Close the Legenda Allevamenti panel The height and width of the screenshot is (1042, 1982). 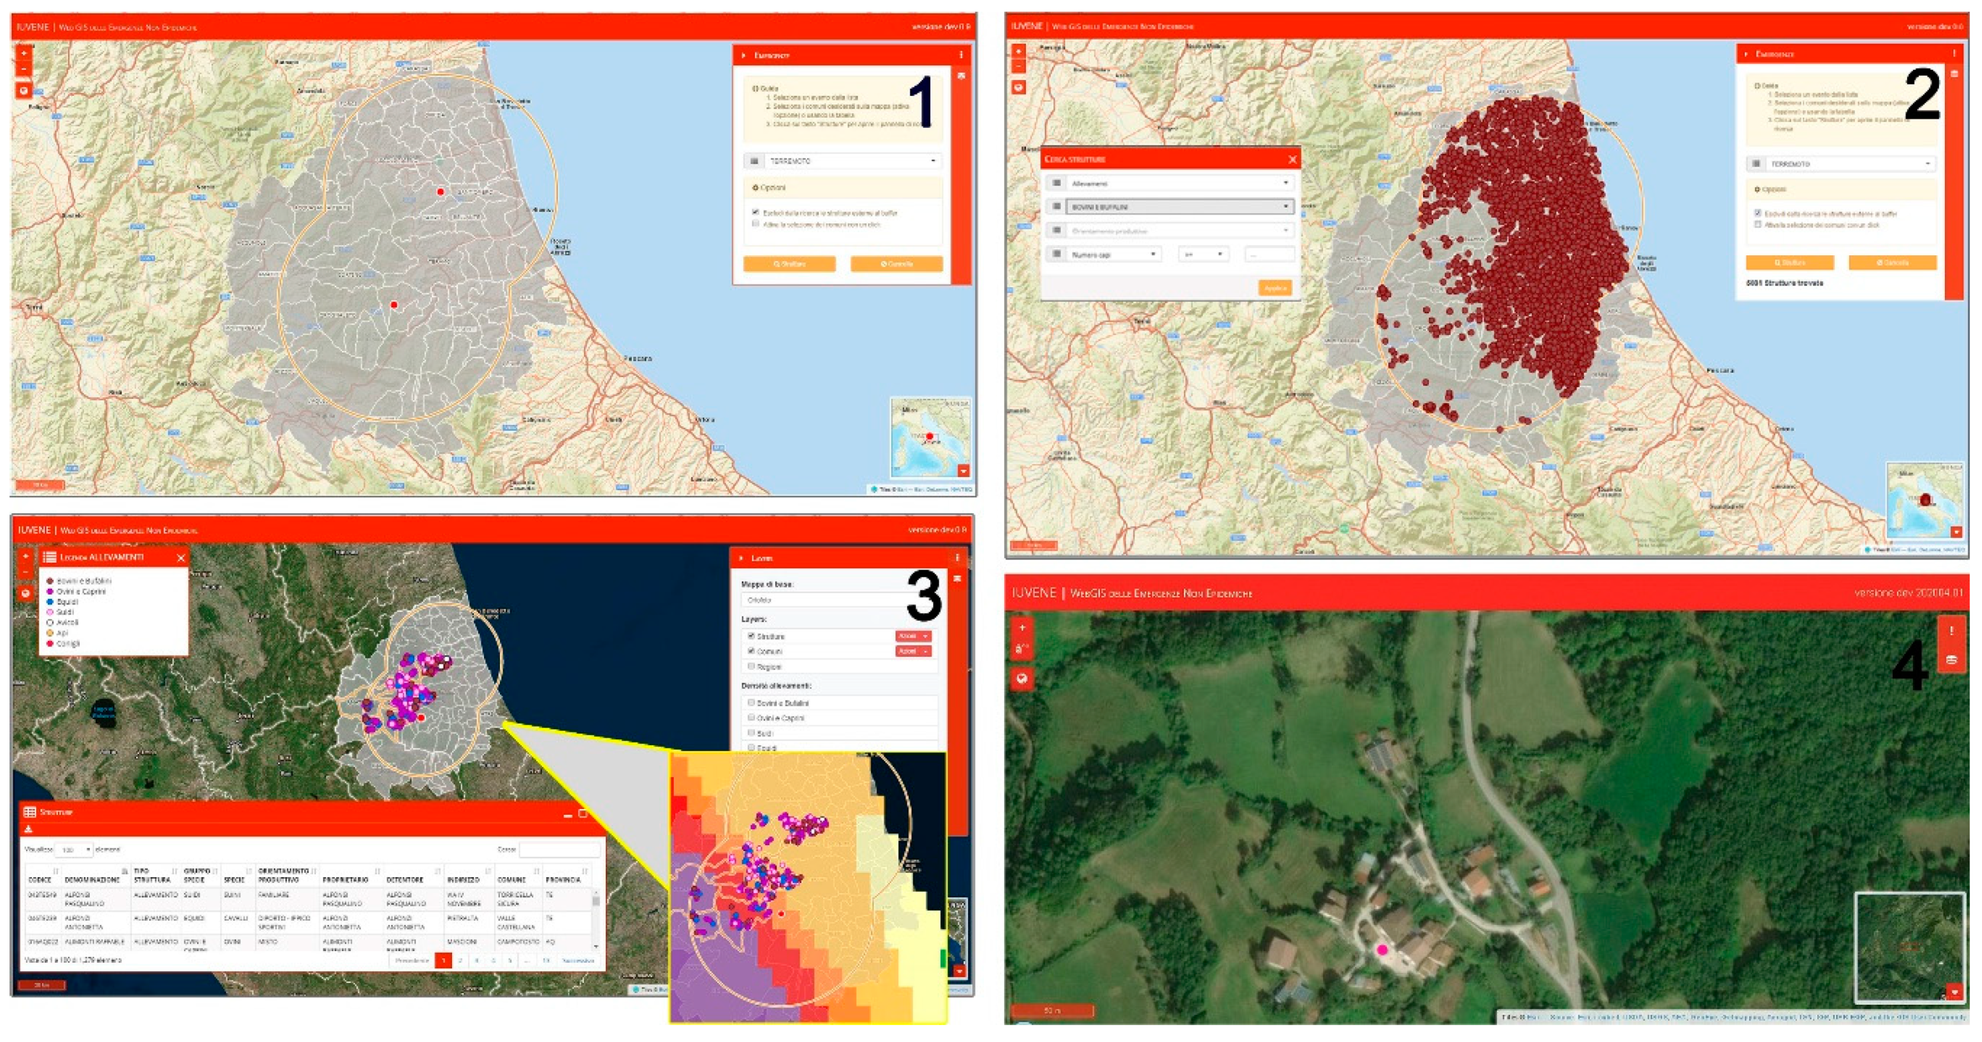[x=181, y=557]
